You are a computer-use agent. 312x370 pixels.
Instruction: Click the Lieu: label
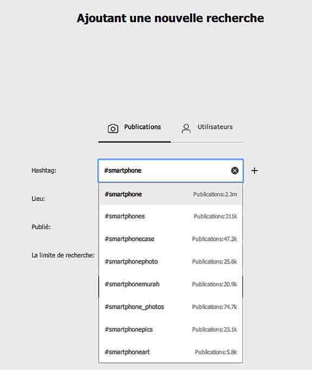(38, 198)
